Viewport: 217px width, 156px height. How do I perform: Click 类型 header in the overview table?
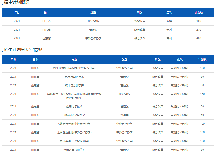coord(93,12)
